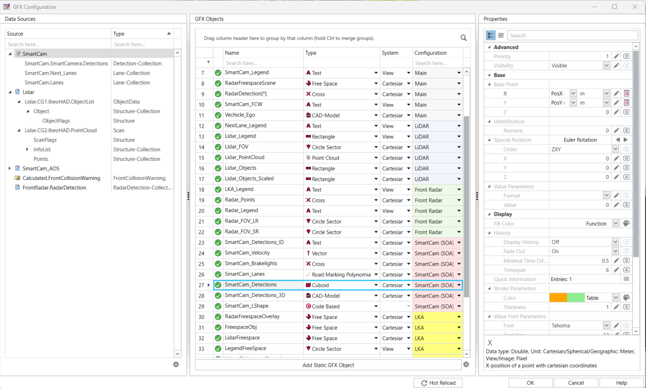
Task: Collapse the SmartCam tree node
Action: (10, 54)
